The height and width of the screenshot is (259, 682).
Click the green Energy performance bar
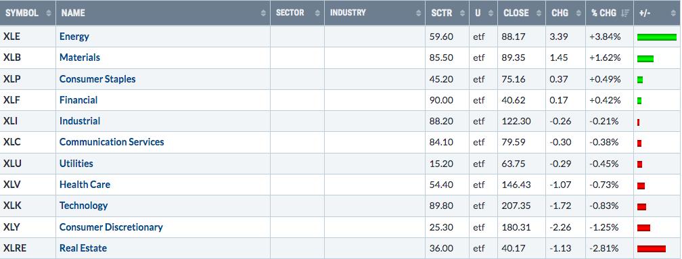tap(656, 37)
